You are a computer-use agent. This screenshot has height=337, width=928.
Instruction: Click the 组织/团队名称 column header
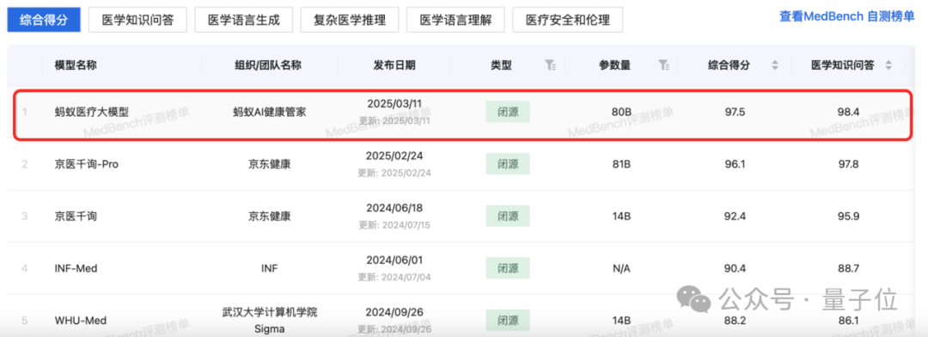[269, 65]
